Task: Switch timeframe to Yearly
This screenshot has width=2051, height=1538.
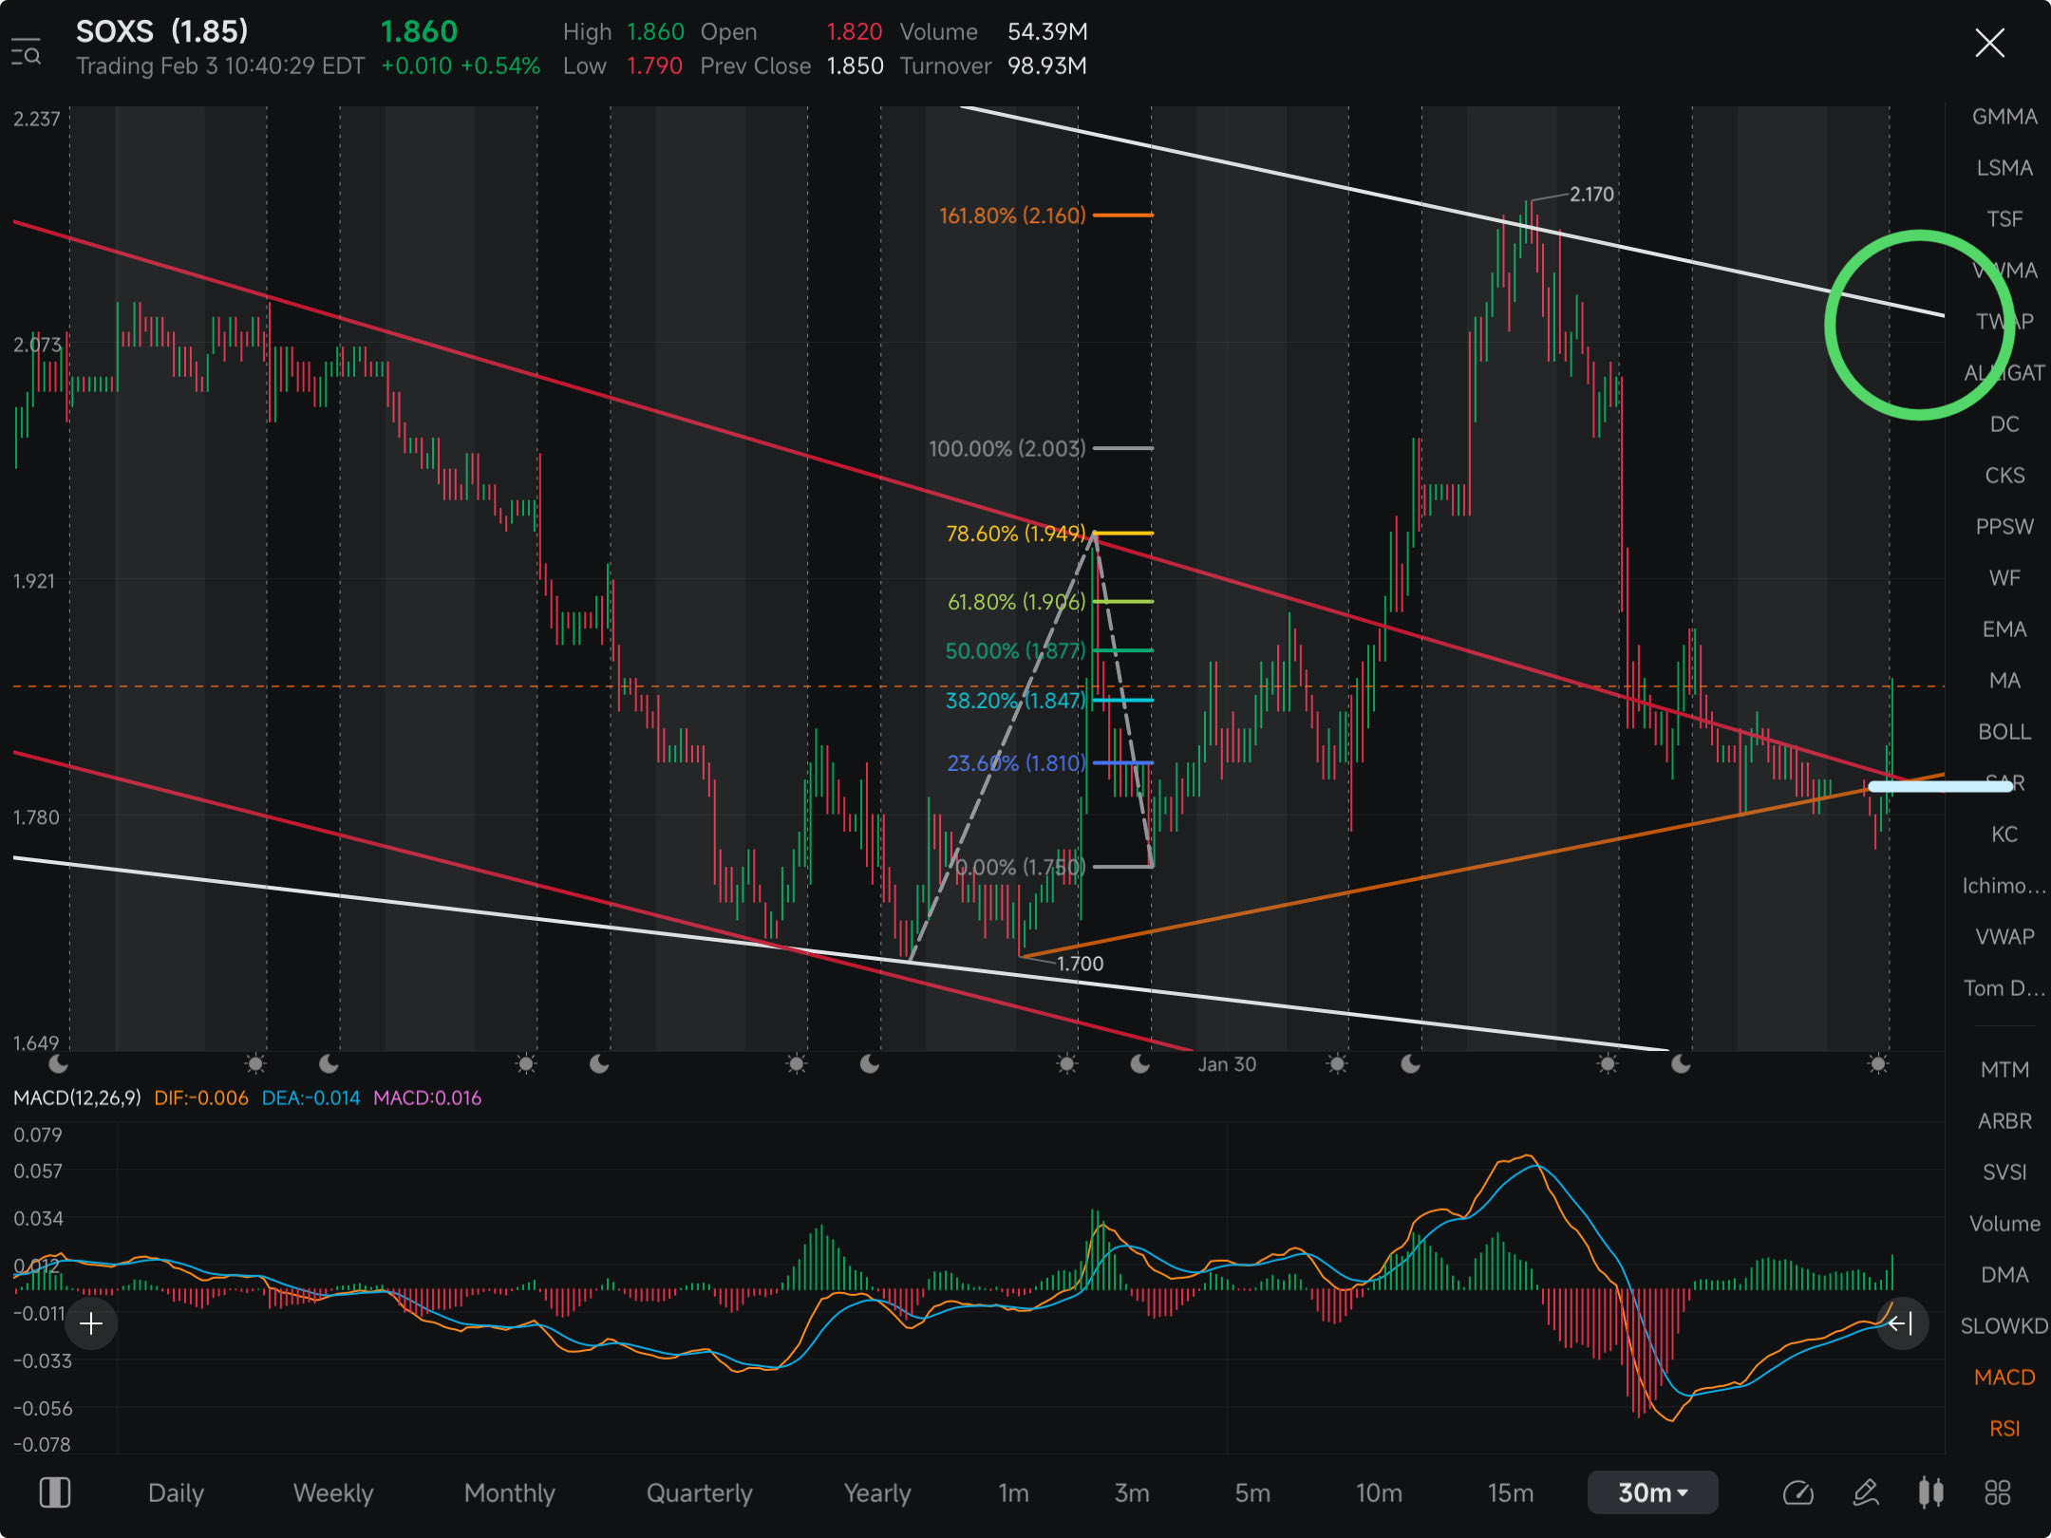Action: [877, 1492]
